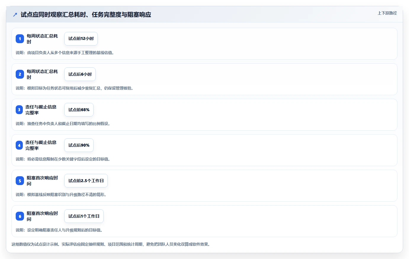Click number badge 2
Viewport: 409px width, 259px height.
point(20,74)
